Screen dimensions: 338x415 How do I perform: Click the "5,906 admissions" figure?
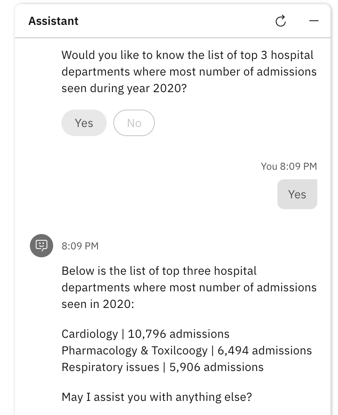point(216,367)
